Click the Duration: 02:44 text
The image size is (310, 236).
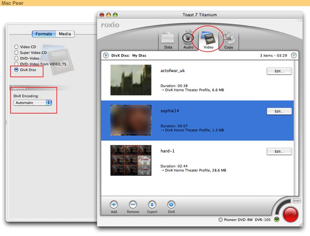pyautogui.click(x=174, y=166)
